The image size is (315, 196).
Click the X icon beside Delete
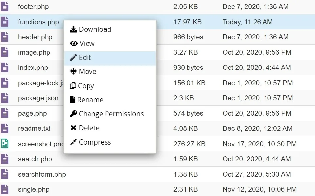coord(73,128)
